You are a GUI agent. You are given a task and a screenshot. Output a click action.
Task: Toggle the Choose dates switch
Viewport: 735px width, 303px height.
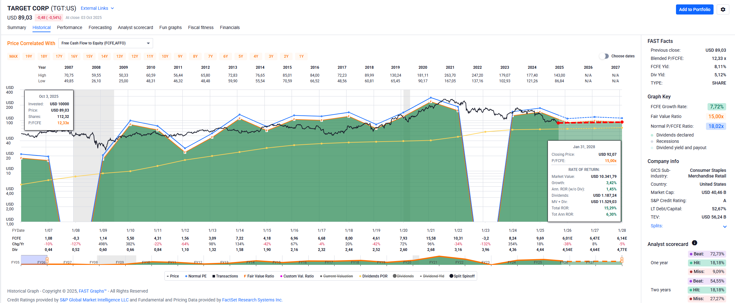coord(604,56)
